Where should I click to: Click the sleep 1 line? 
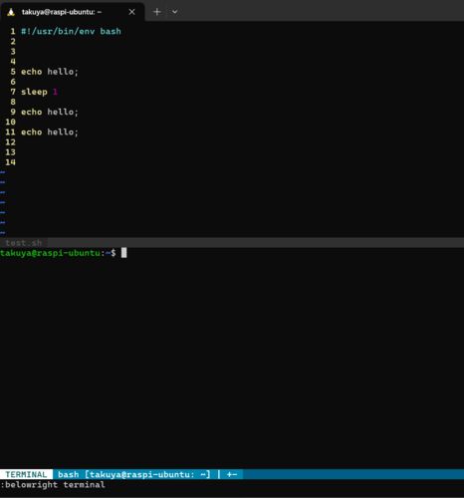pyautogui.click(x=39, y=92)
